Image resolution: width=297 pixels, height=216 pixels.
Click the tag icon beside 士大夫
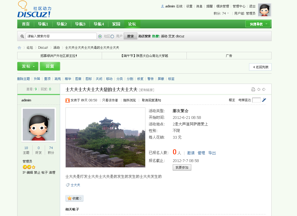(x=68, y=185)
